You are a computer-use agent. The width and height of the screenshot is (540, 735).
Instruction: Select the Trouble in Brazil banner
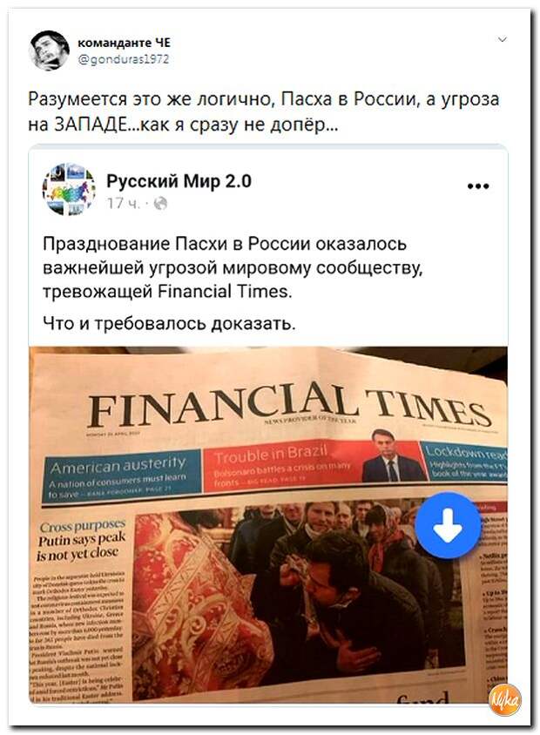[x=311, y=464]
